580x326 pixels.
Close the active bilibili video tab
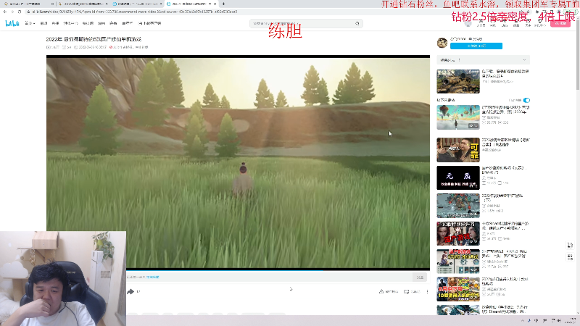pos(215,4)
